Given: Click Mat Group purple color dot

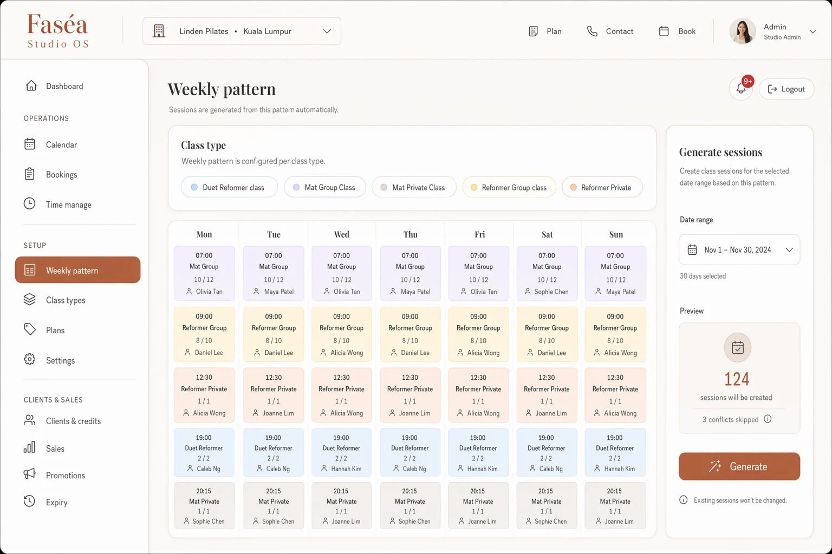Looking at the screenshot, I should point(296,187).
